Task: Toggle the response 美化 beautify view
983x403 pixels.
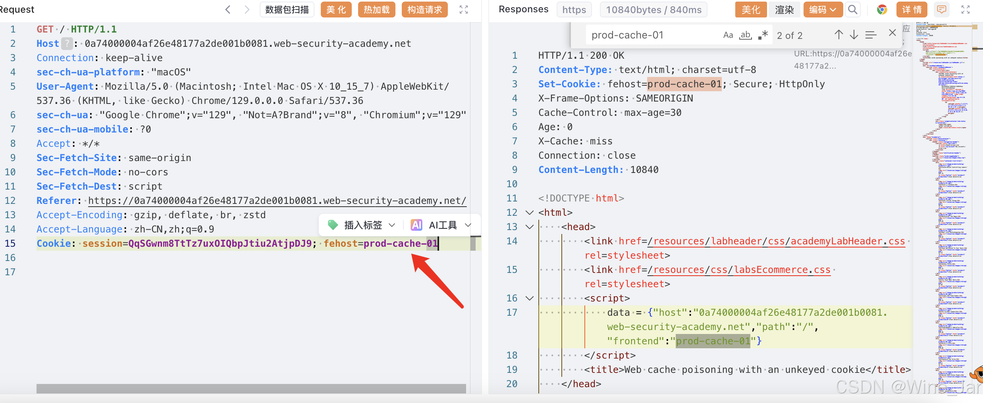Action: [751, 10]
